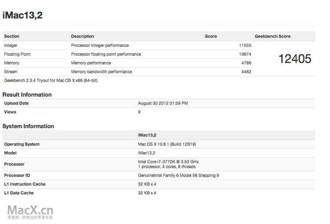Click the Processor ID label
The image size is (330, 224).
pyautogui.click(x=17, y=175)
